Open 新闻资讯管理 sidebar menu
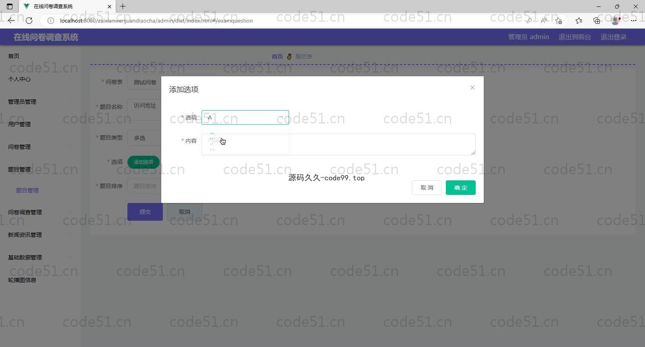This screenshot has width=645, height=347. pos(25,235)
